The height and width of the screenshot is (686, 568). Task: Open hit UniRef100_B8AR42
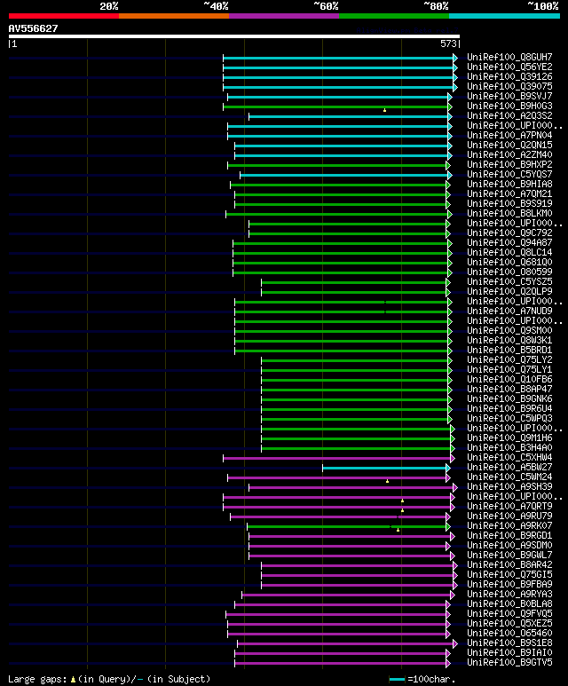[x=509, y=564]
